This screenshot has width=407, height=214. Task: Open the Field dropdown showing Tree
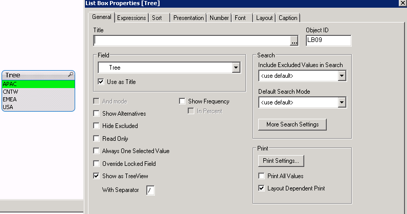coord(236,68)
